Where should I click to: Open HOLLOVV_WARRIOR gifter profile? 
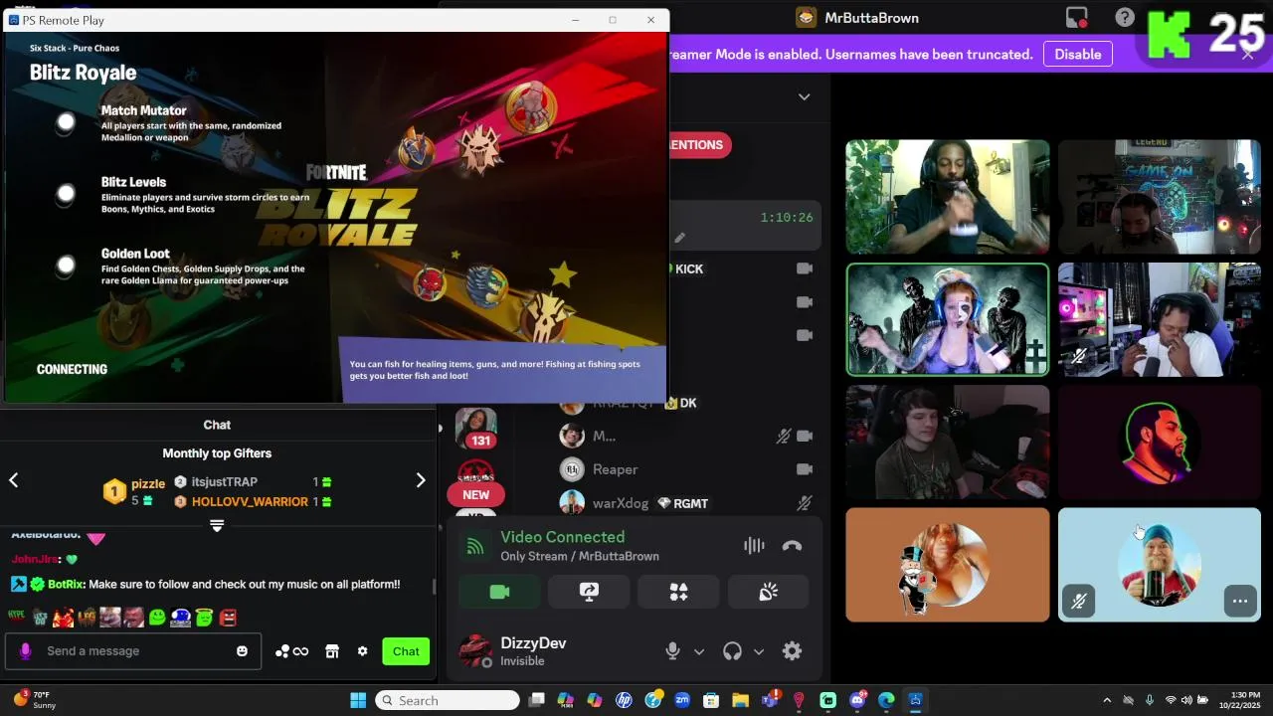[x=250, y=502]
